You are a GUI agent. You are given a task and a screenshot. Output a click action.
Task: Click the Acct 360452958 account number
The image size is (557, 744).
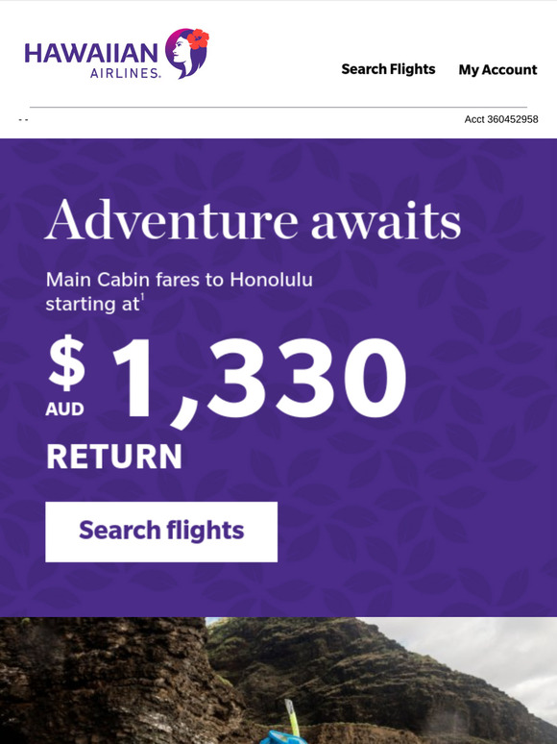(501, 119)
